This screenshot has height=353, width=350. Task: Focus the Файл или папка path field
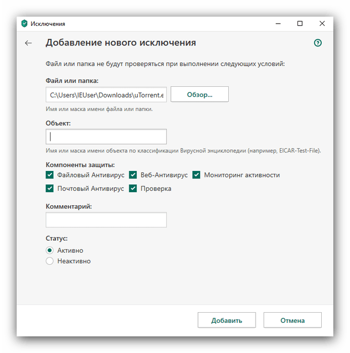[106, 95]
